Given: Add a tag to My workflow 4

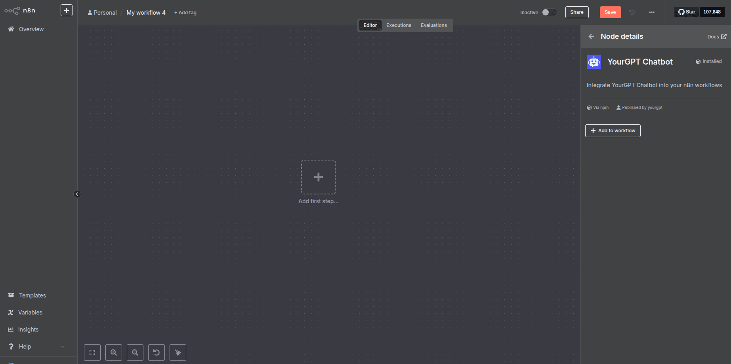Looking at the screenshot, I should (x=185, y=12).
